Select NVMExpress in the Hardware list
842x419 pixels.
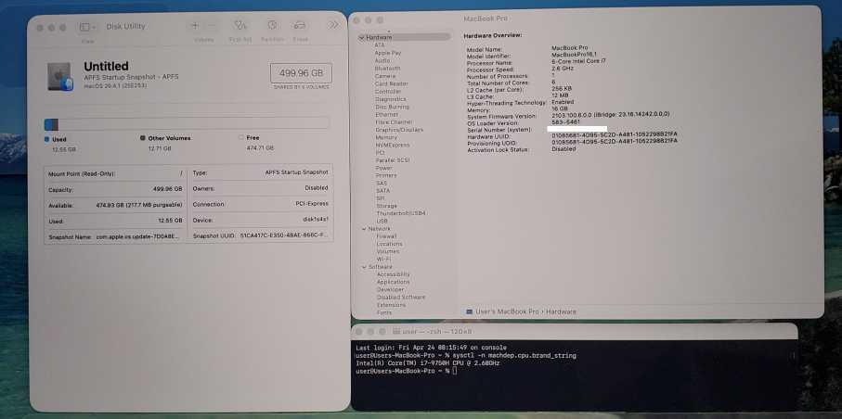click(392, 145)
